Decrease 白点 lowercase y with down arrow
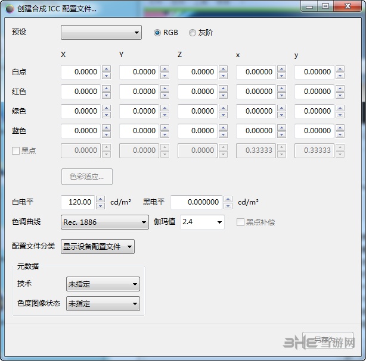366x361 pixels. (x=340, y=76)
